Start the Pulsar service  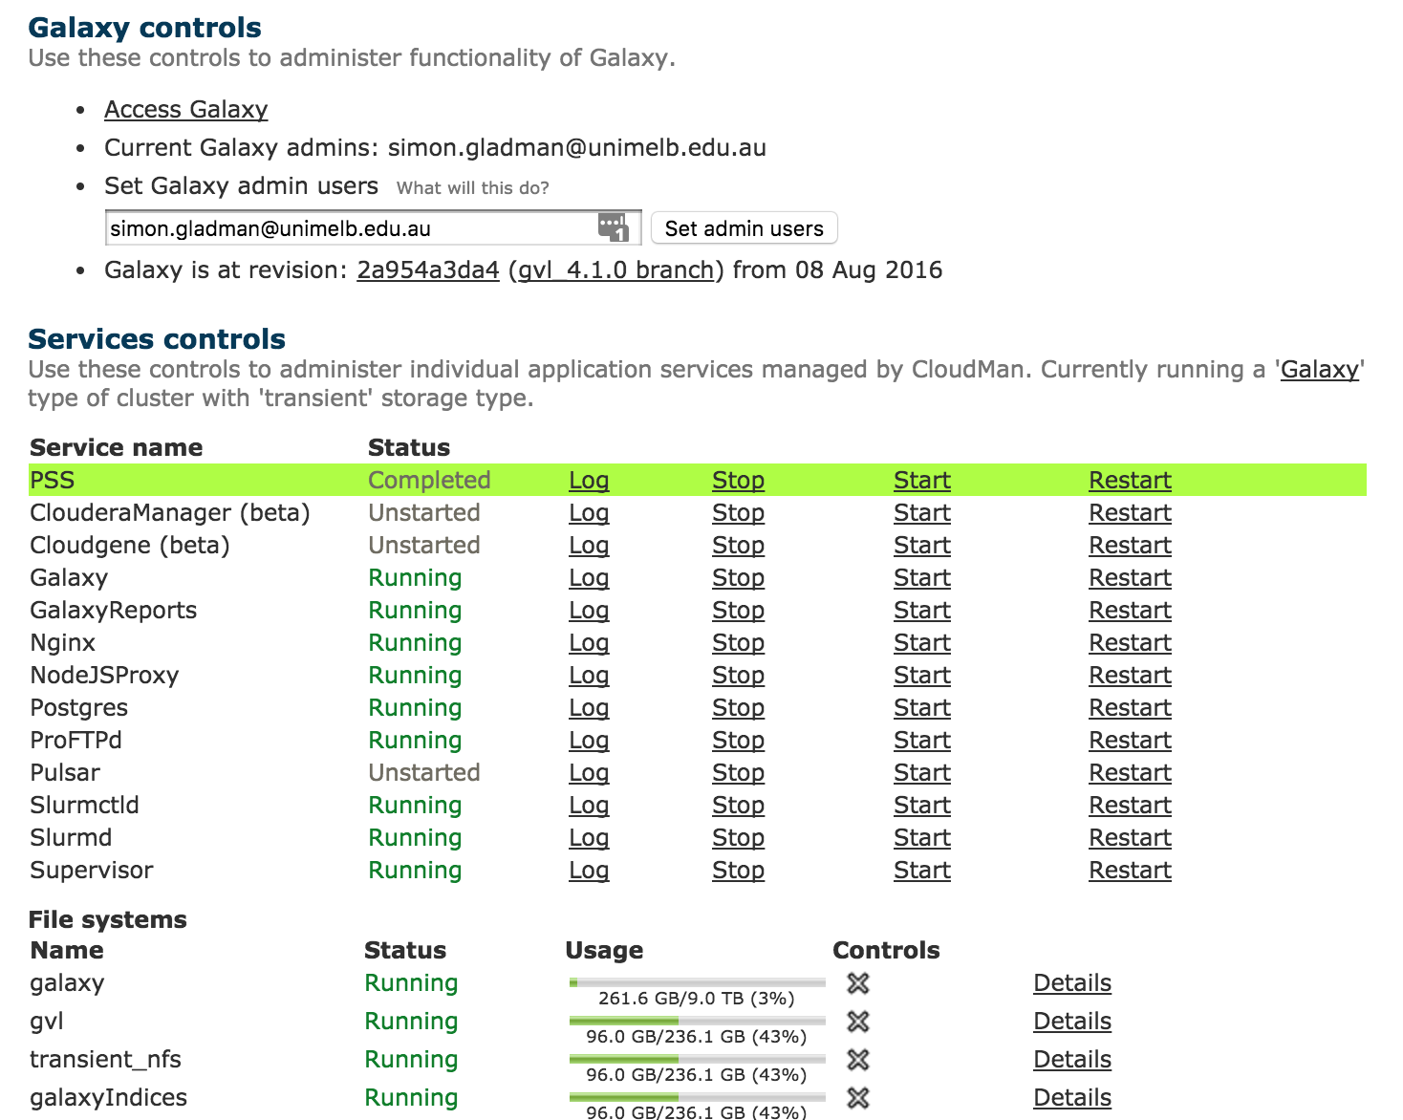tap(922, 773)
